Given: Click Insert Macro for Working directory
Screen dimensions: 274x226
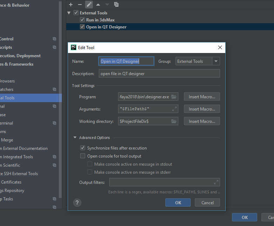Looking at the screenshot, I should click(x=202, y=121).
